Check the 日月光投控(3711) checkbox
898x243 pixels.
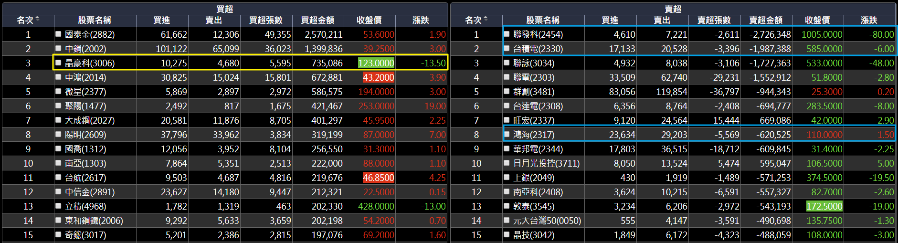pos(507,163)
